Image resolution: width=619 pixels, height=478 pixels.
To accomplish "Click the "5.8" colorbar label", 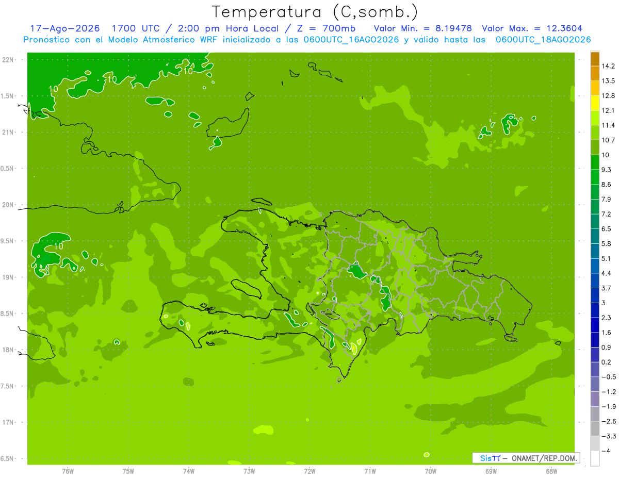I will pyautogui.click(x=607, y=244).
